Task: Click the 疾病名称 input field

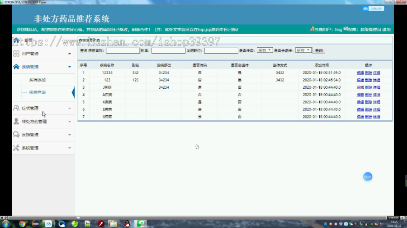Action: (123, 50)
